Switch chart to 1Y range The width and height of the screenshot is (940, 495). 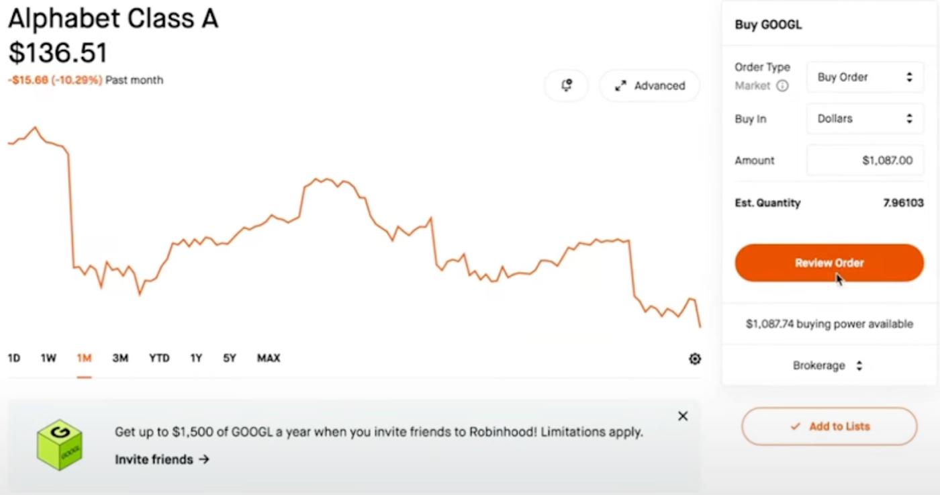(x=196, y=359)
